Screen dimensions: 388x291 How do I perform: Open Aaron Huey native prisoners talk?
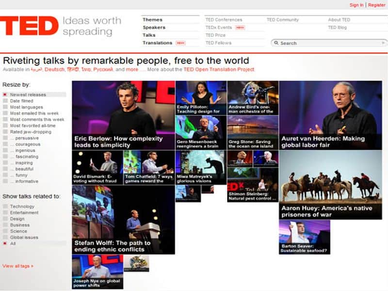tap(330, 185)
